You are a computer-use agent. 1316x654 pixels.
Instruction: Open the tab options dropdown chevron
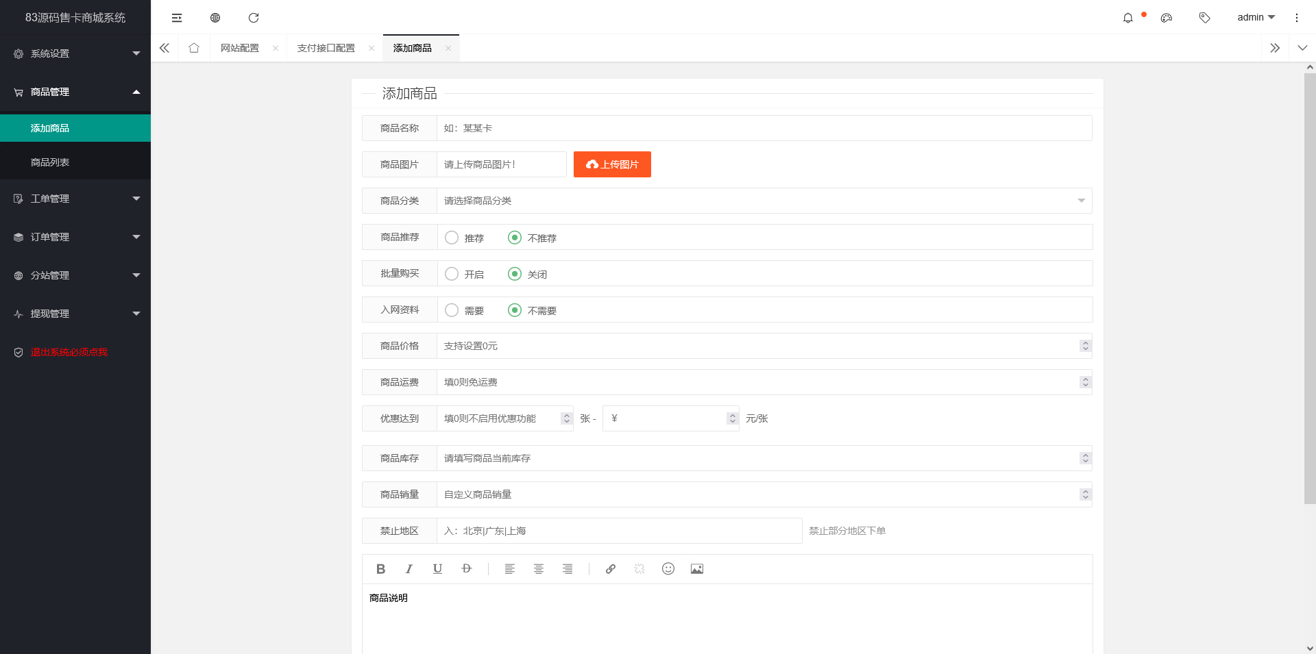[x=1302, y=48]
